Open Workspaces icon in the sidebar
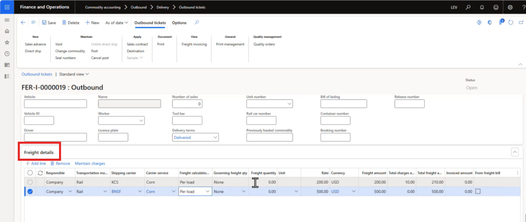The image size is (526, 222). click(7, 65)
